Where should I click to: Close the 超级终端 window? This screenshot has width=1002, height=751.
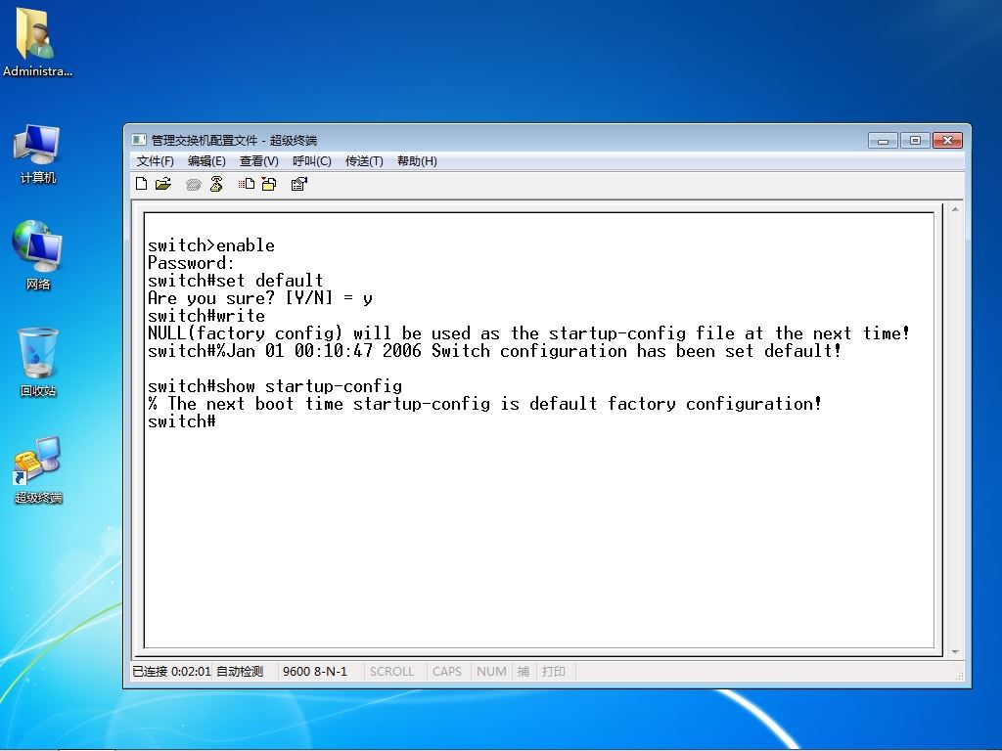point(947,141)
